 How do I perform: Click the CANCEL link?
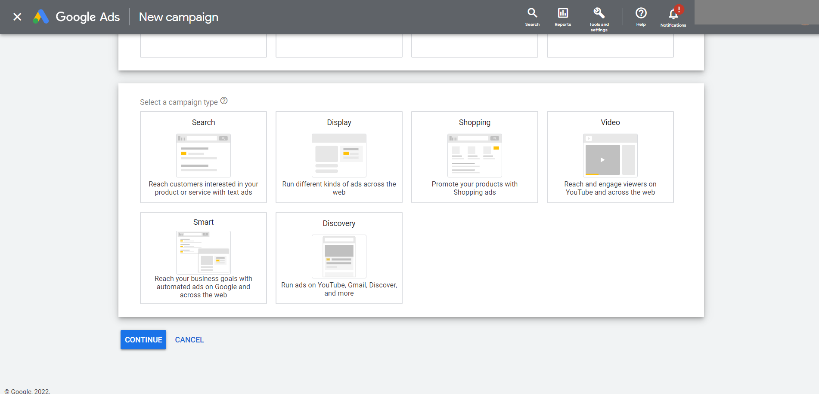click(189, 340)
